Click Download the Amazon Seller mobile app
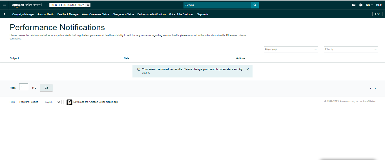The image size is (385, 160). pos(96,102)
